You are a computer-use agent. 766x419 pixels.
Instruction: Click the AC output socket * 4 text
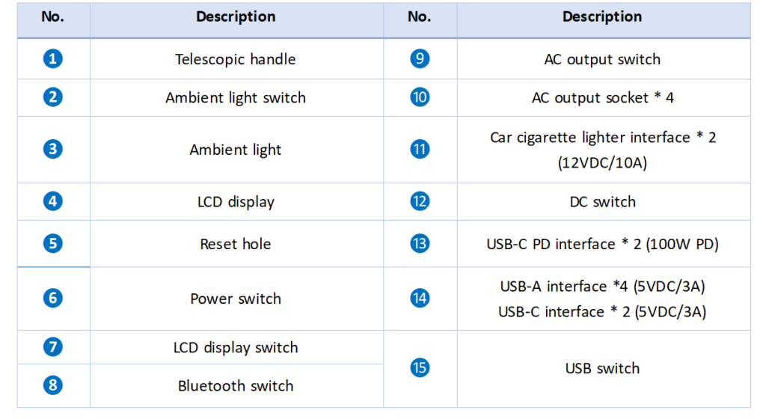tap(603, 98)
